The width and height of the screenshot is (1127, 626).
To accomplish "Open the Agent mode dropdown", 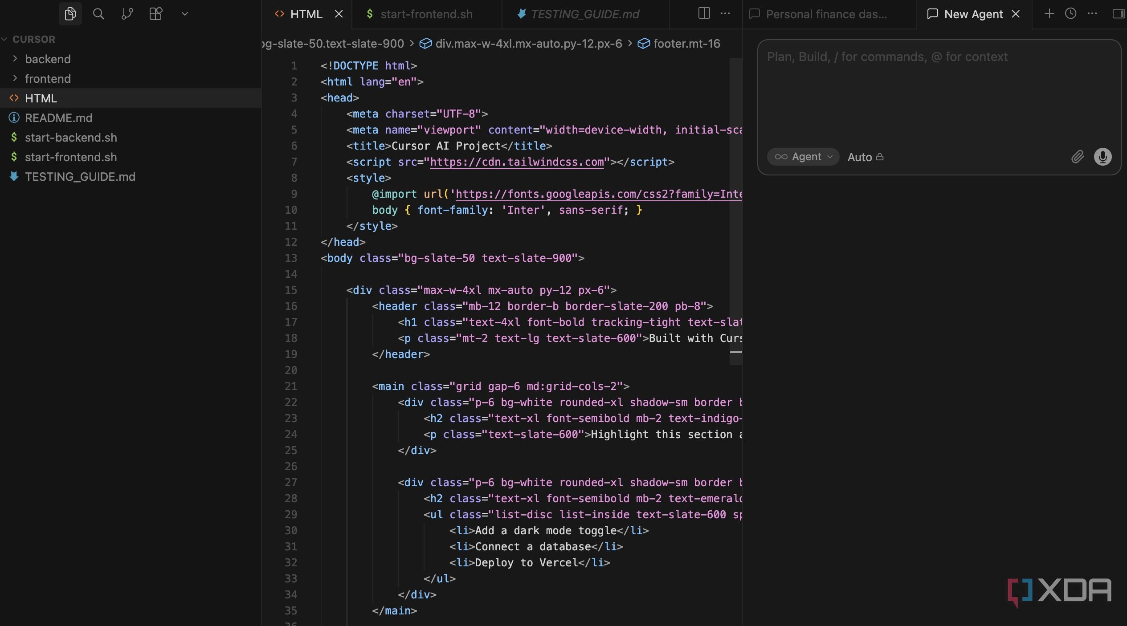I will tap(803, 157).
